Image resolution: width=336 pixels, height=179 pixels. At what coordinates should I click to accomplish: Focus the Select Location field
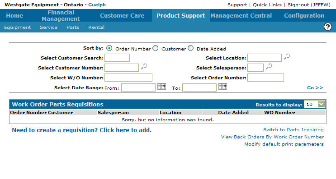pos(265,58)
